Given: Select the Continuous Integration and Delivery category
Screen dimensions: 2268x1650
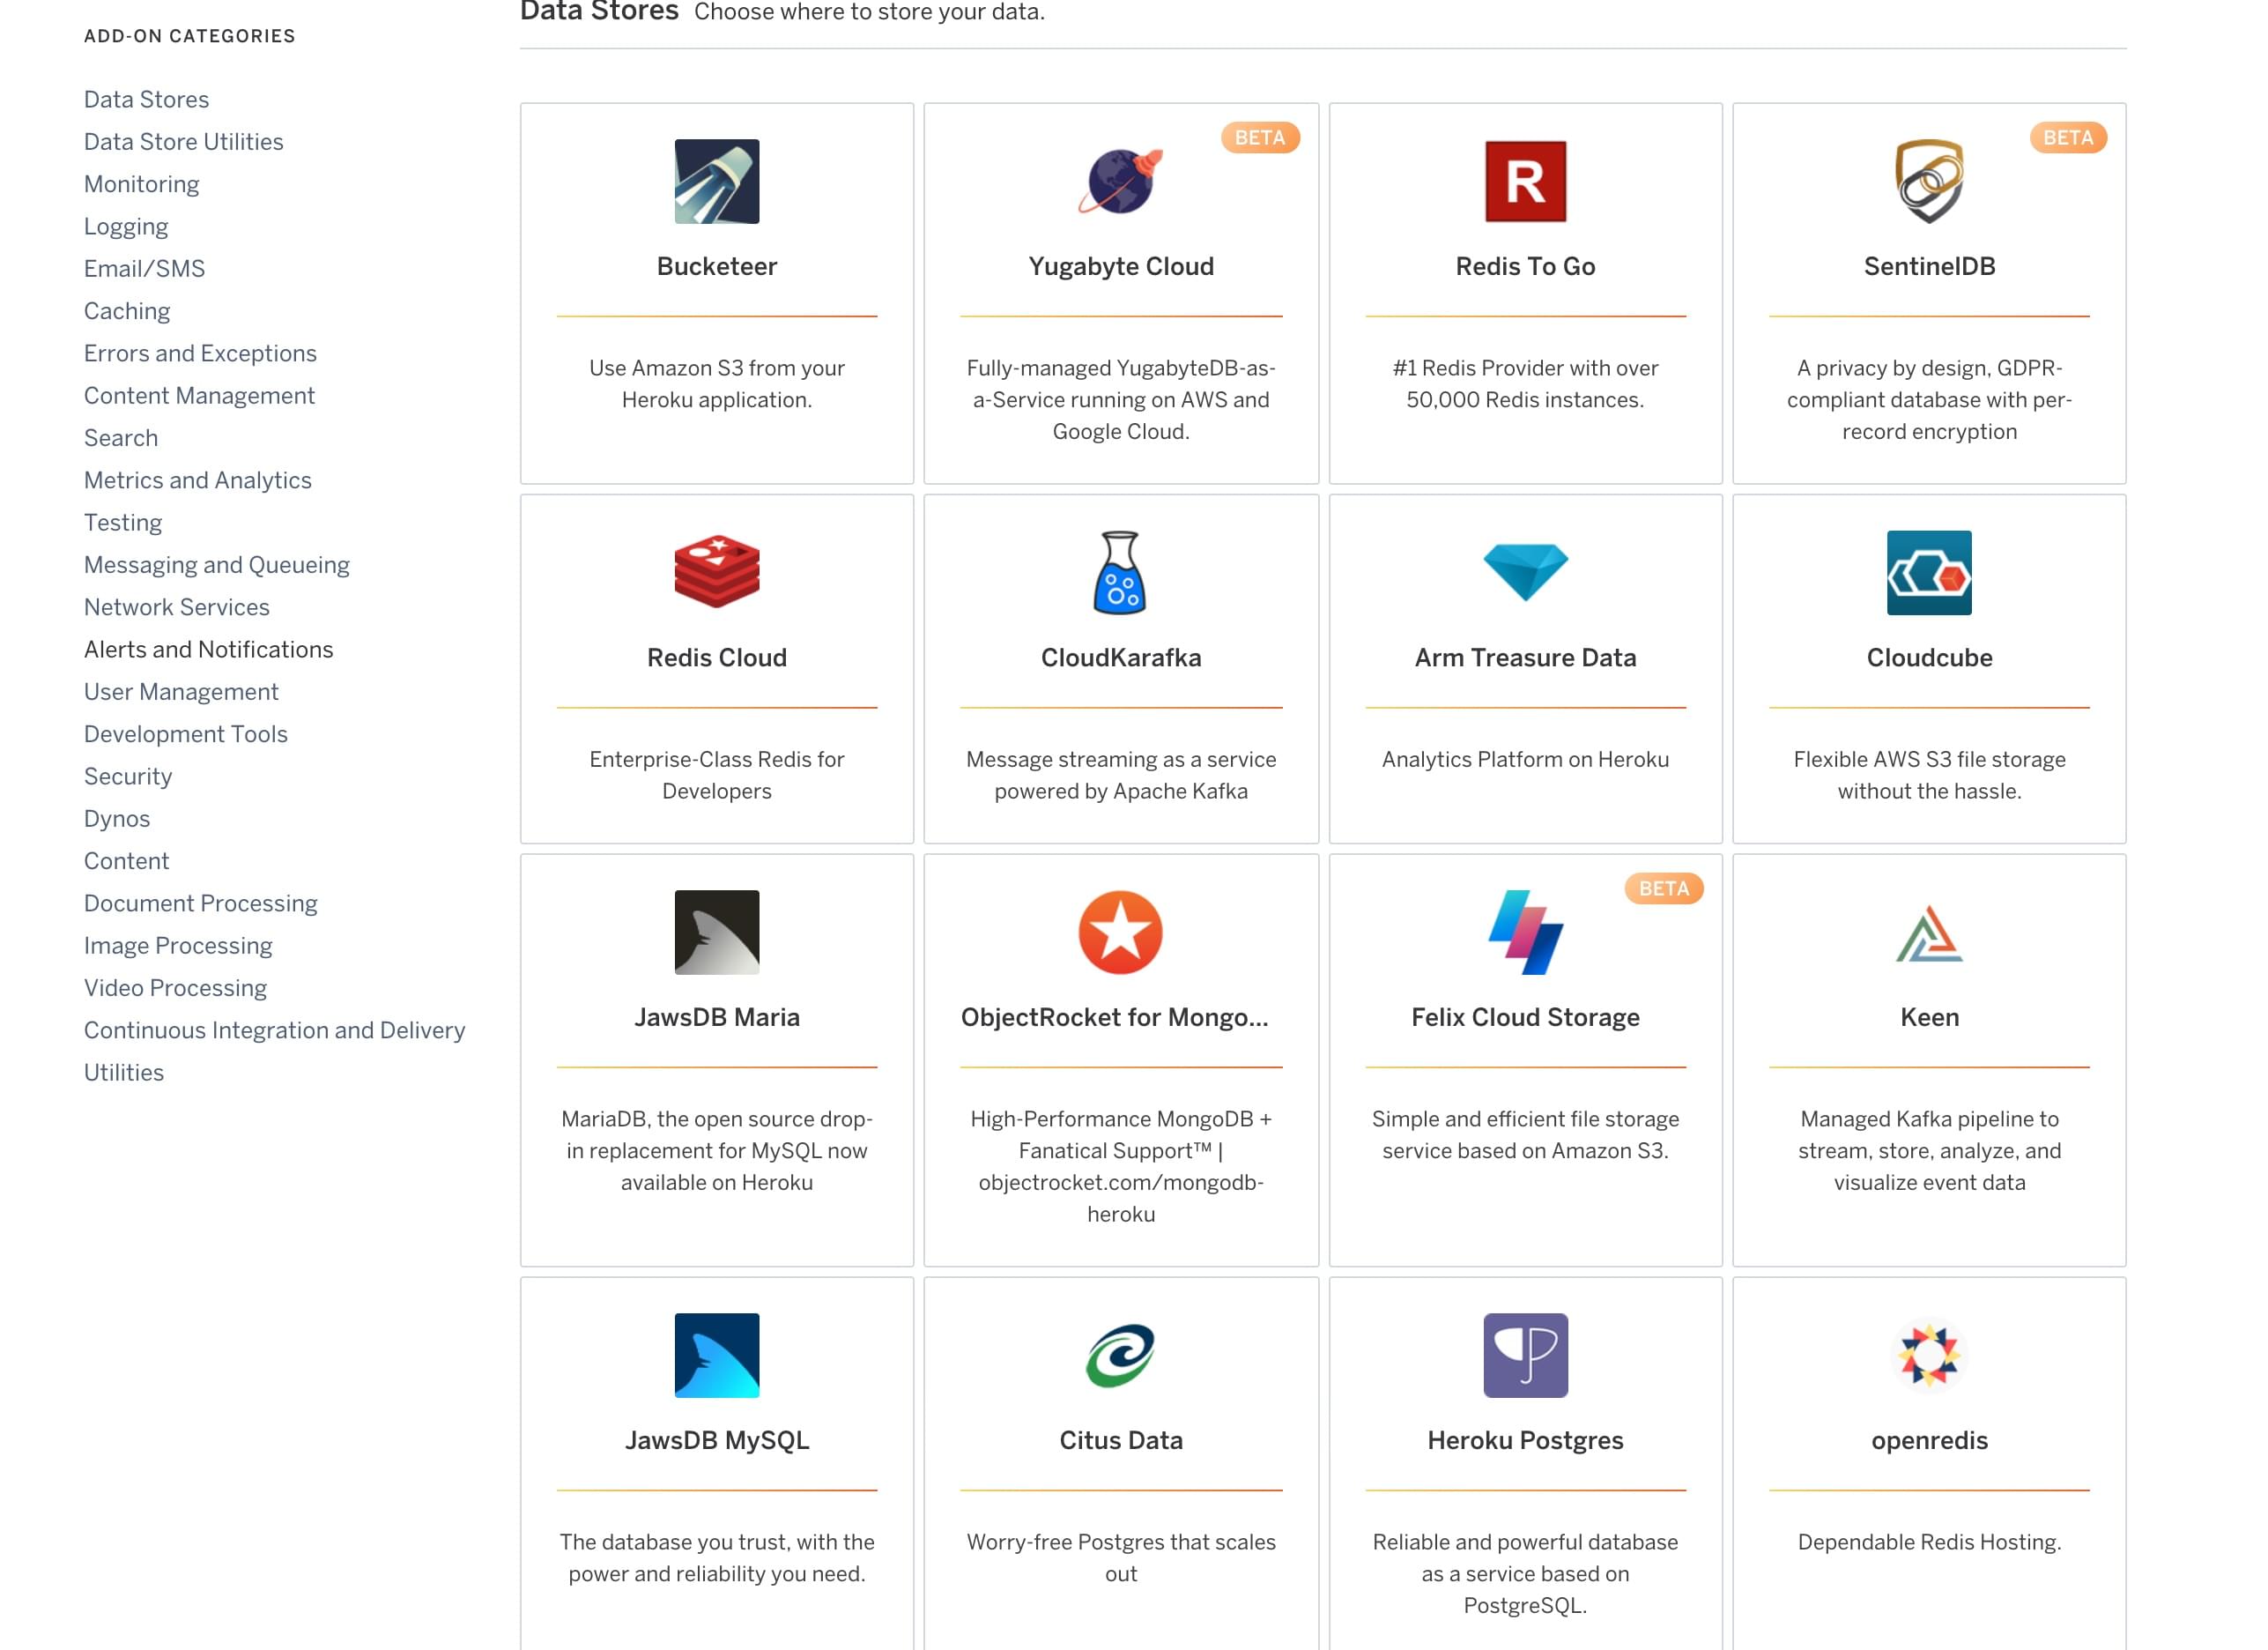Looking at the screenshot, I should click(275, 1030).
